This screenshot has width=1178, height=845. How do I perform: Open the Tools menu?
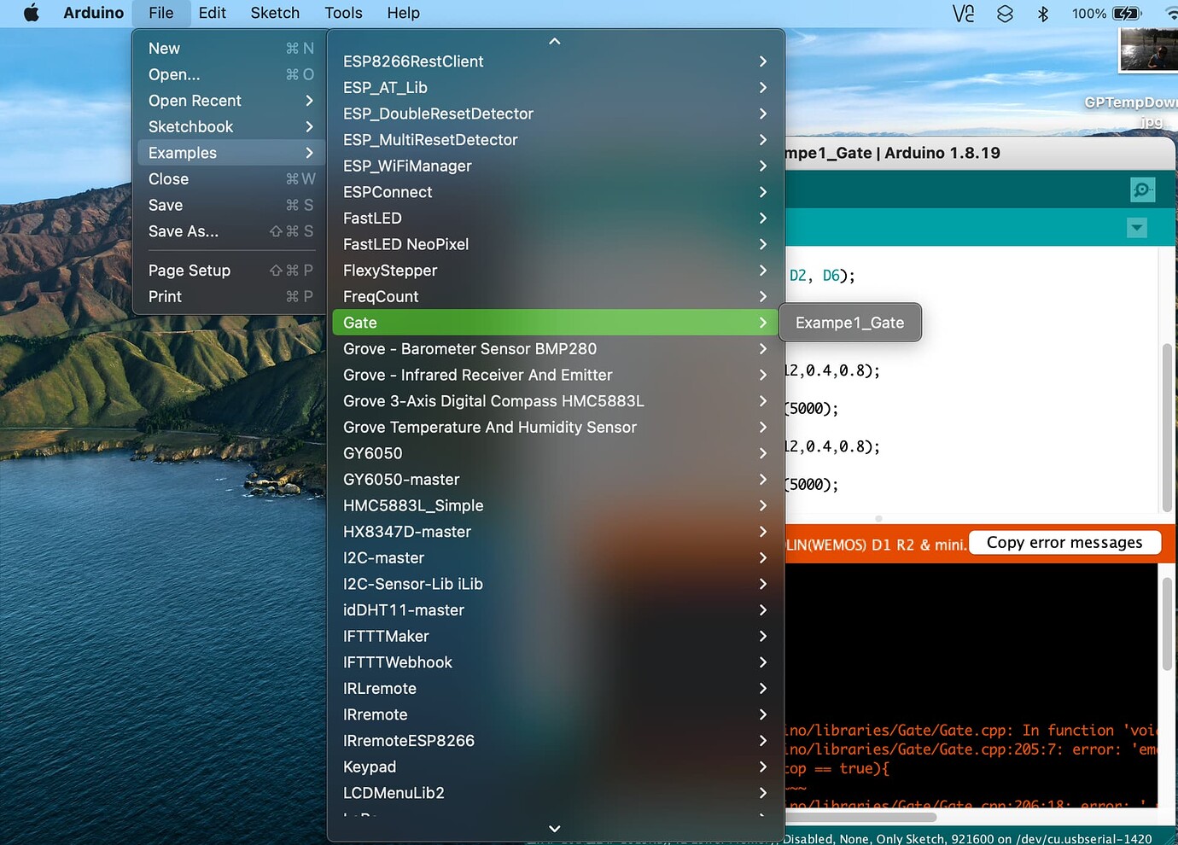point(343,13)
